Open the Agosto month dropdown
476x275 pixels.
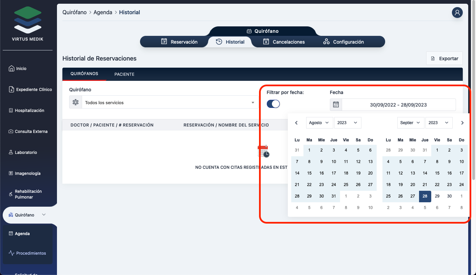pos(319,123)
